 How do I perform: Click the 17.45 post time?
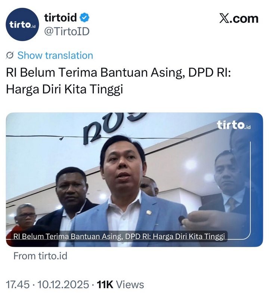coord(18,284)
